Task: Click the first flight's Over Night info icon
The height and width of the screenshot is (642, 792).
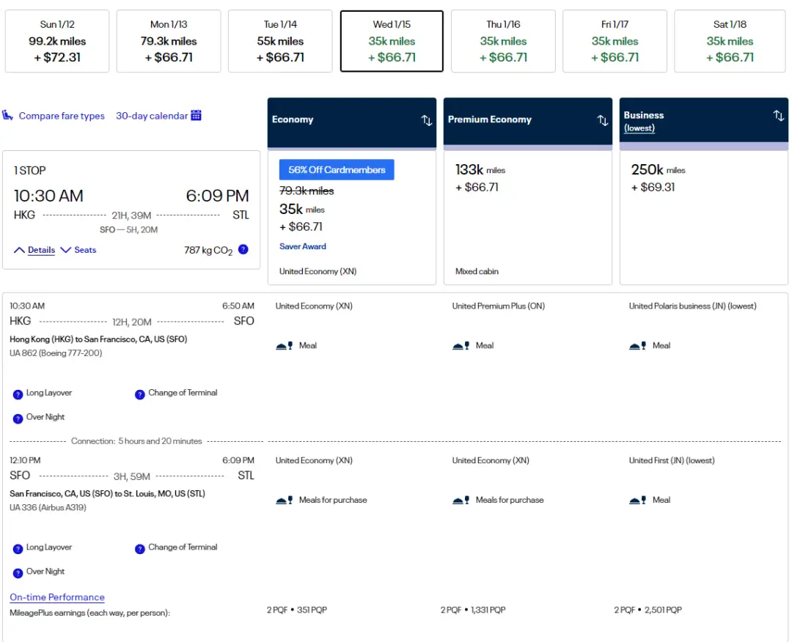Action: (18, 418)
